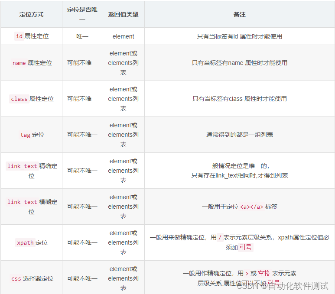Click the xpath code tag
Viewport: 335px width, 294px height.
(x=25, y=242)
